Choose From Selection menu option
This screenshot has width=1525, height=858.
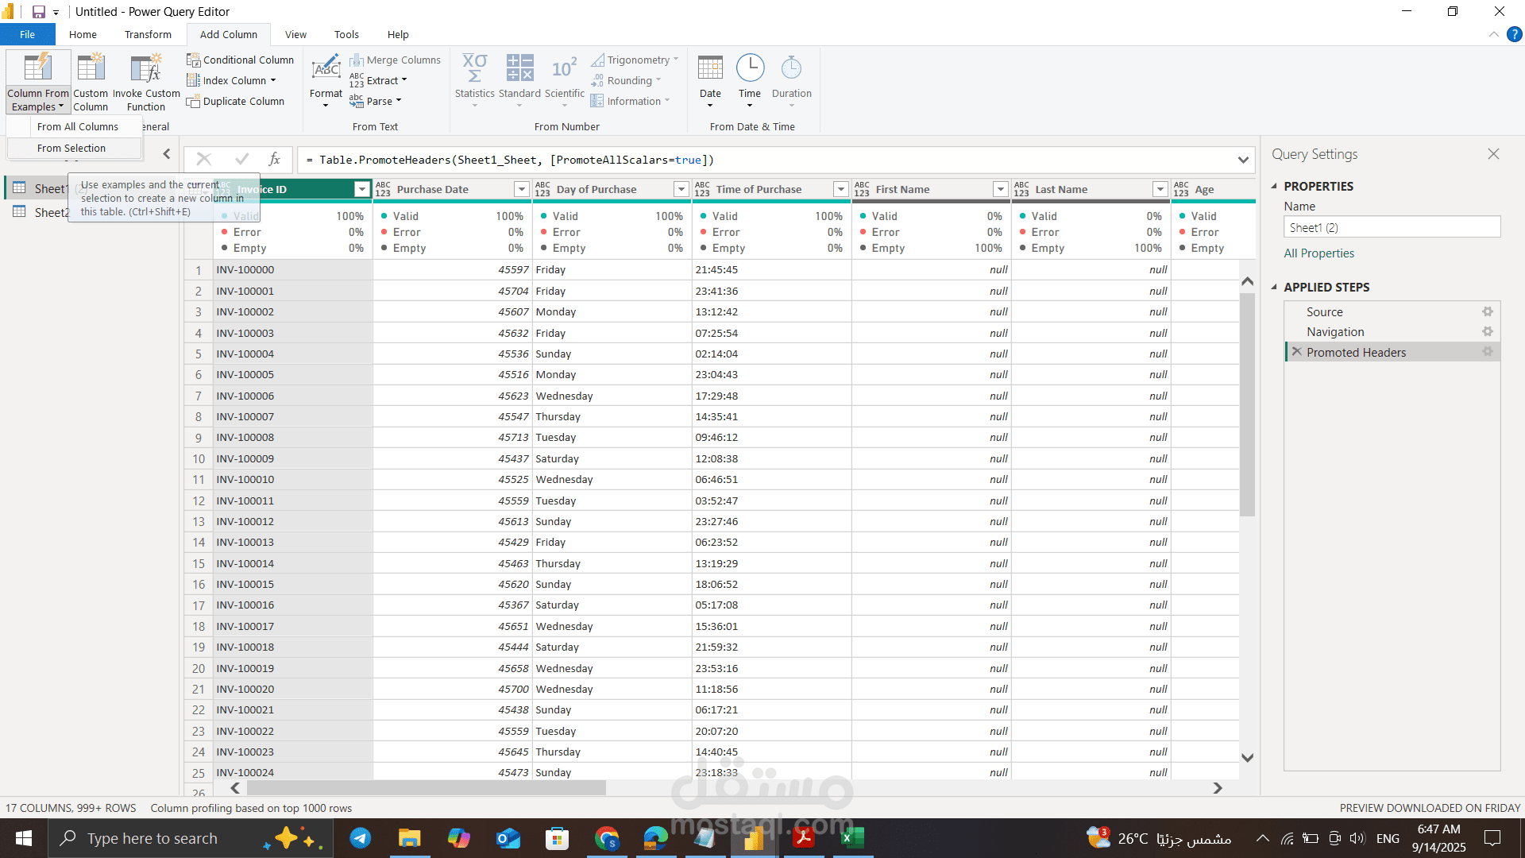click(x=71, y=148)
